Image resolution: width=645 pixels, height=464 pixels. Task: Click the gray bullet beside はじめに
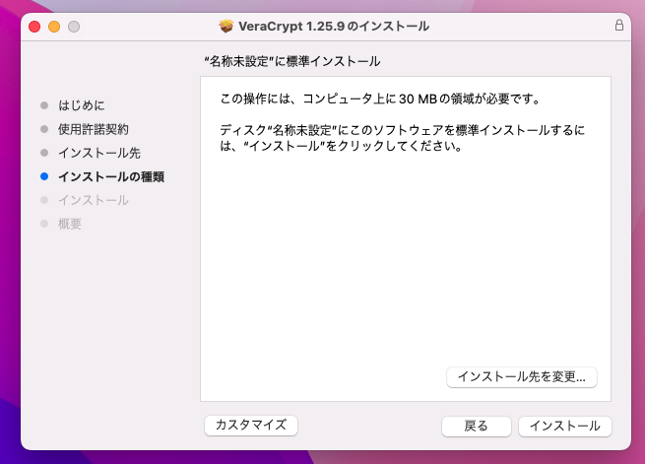(44, 104)
